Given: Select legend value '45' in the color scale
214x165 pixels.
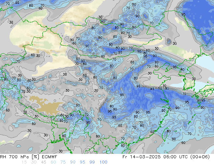Looking at the screenshot, I should [44, 162].
